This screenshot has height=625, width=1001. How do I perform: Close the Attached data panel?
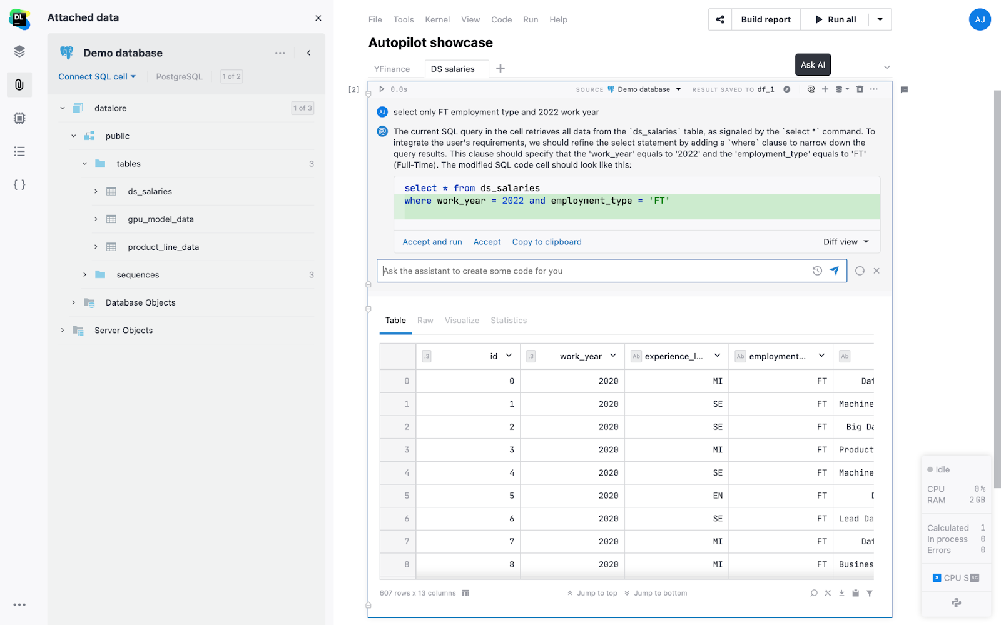point(318,18)
